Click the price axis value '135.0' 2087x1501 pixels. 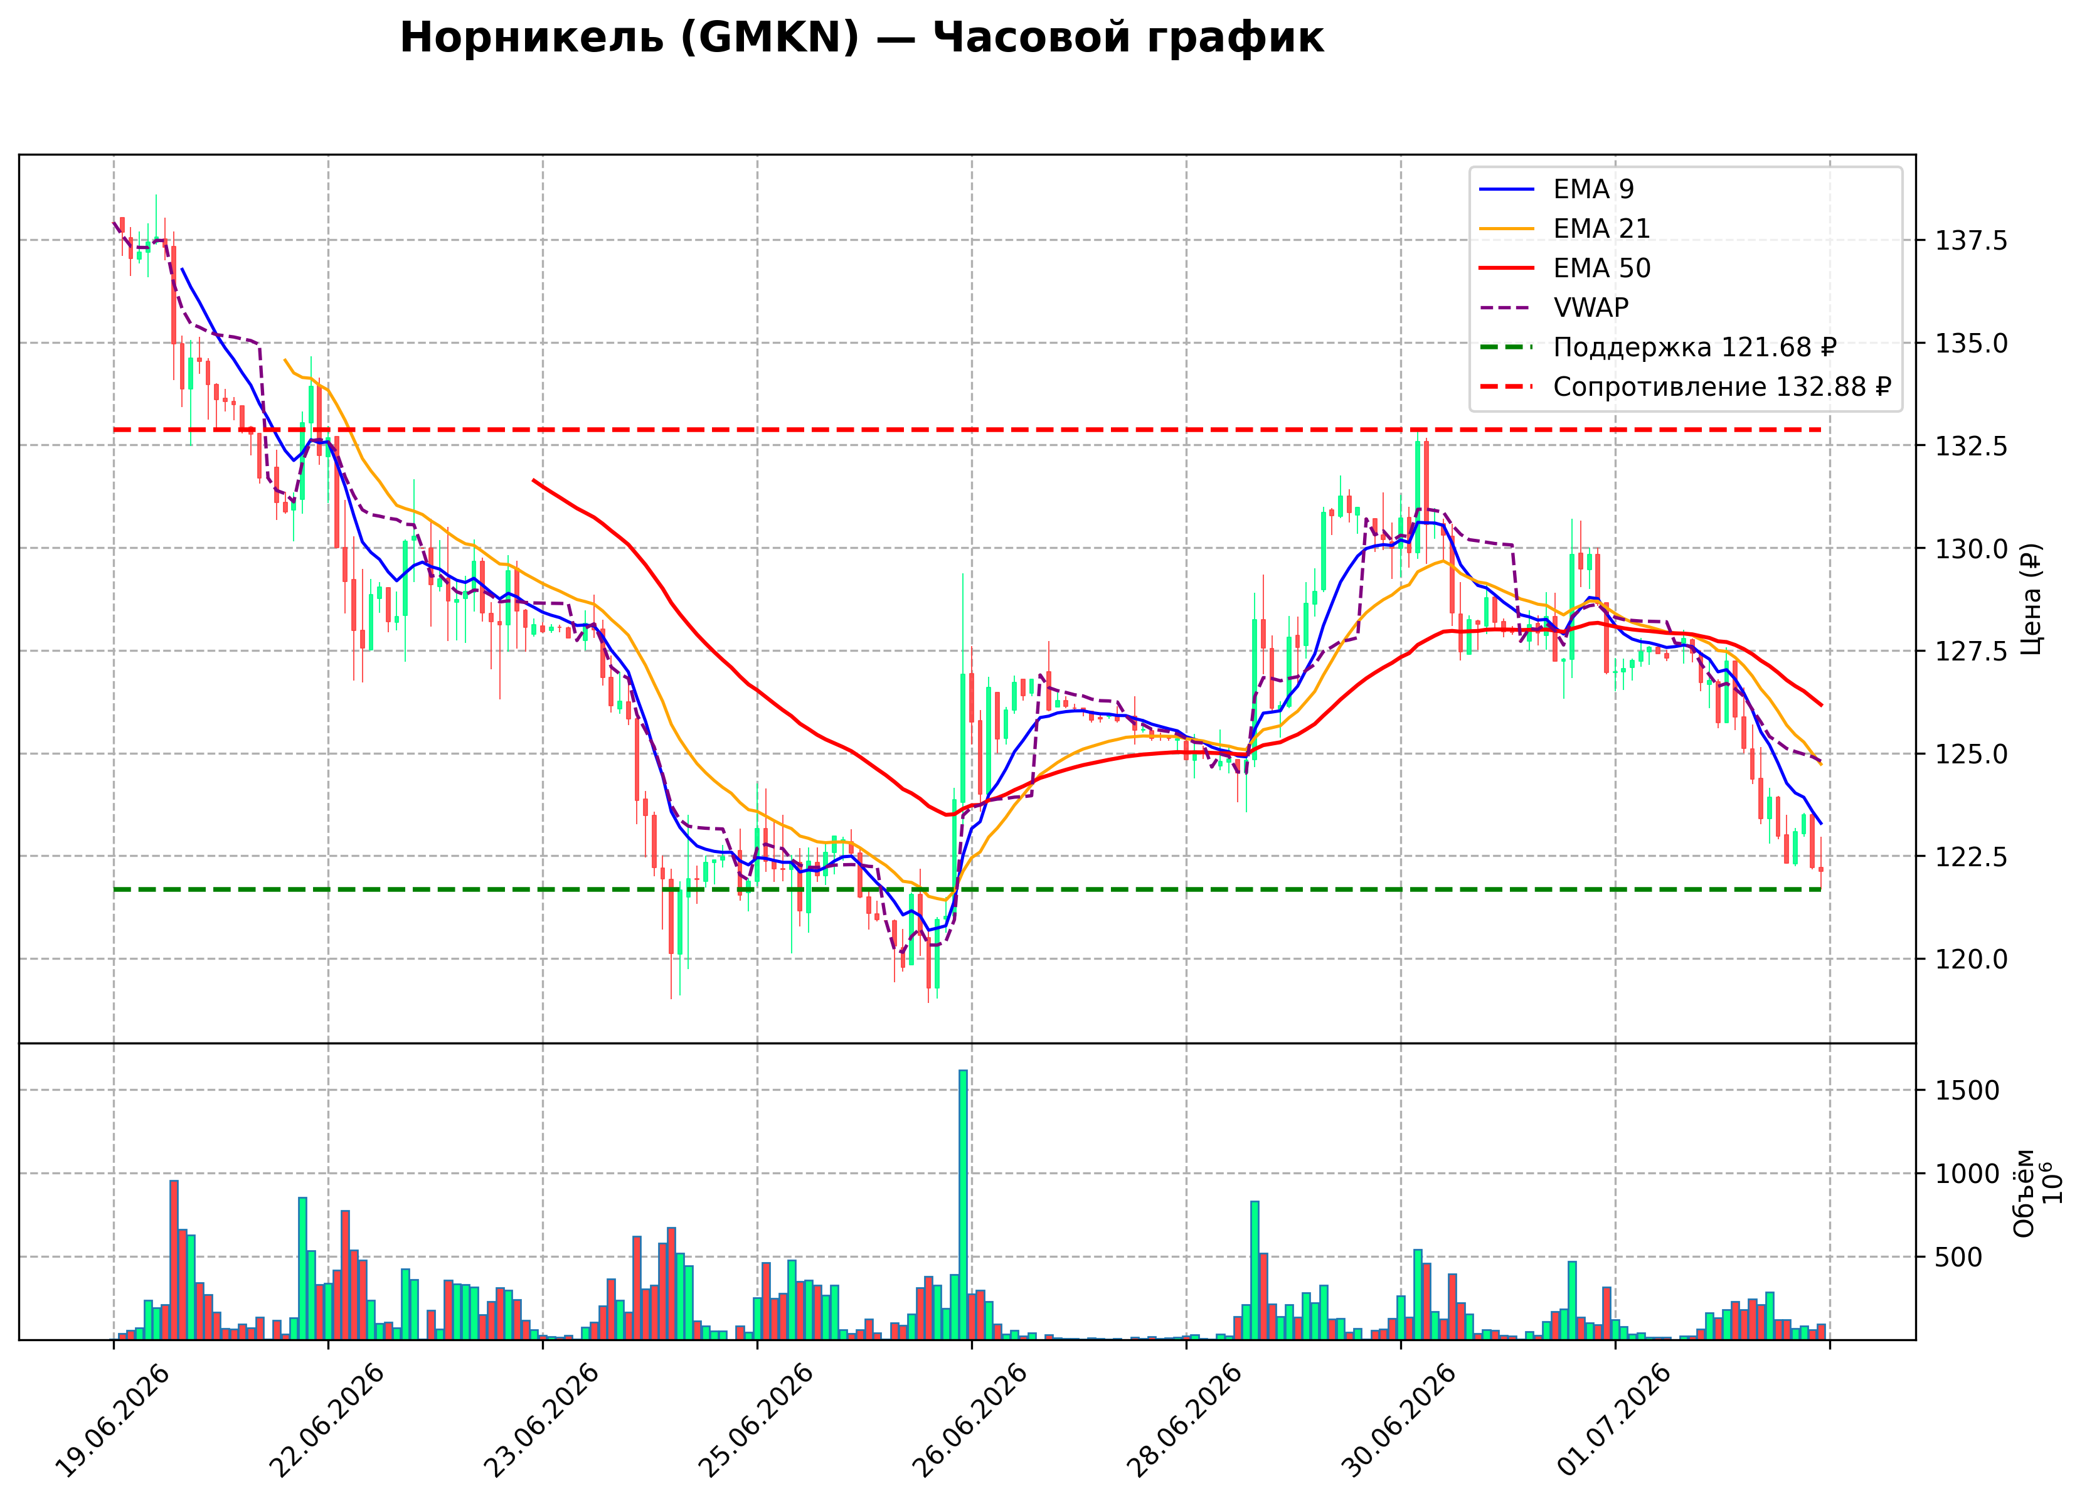pyautogui.click(x=1971, y=344)
